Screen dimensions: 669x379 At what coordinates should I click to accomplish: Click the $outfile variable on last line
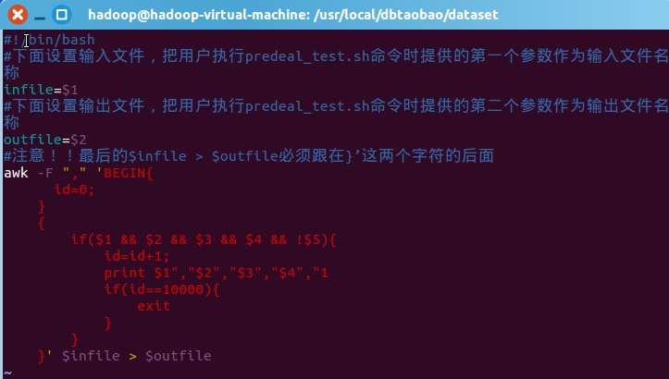point(179,356)
